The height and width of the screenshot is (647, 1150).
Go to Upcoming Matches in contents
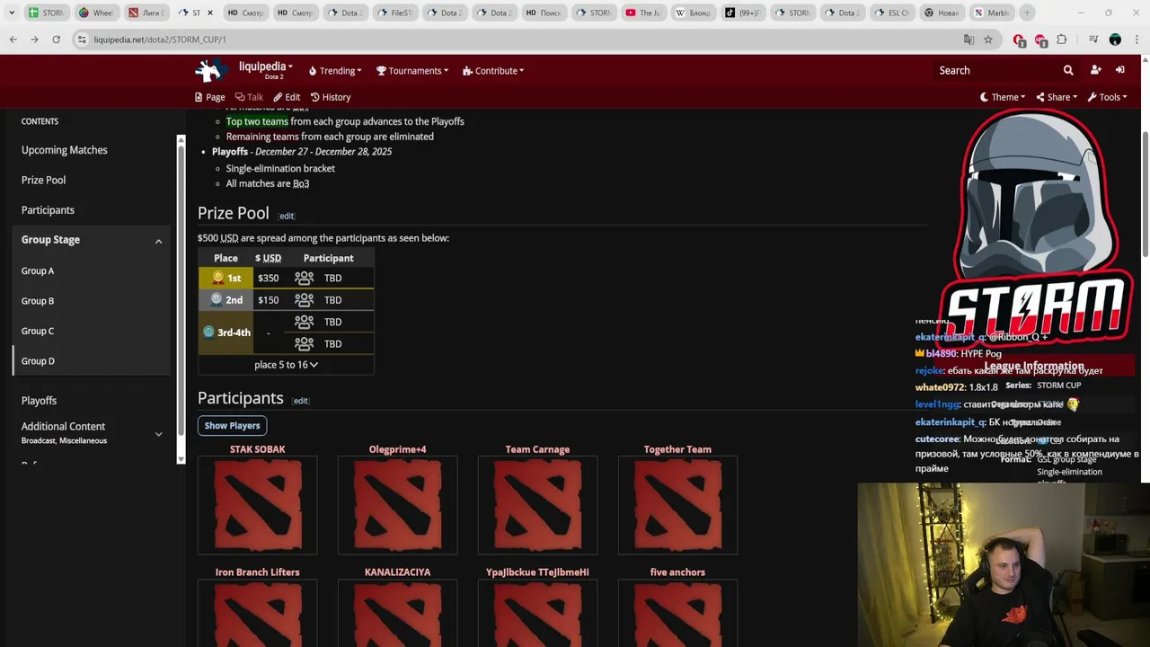pos(65,150)
